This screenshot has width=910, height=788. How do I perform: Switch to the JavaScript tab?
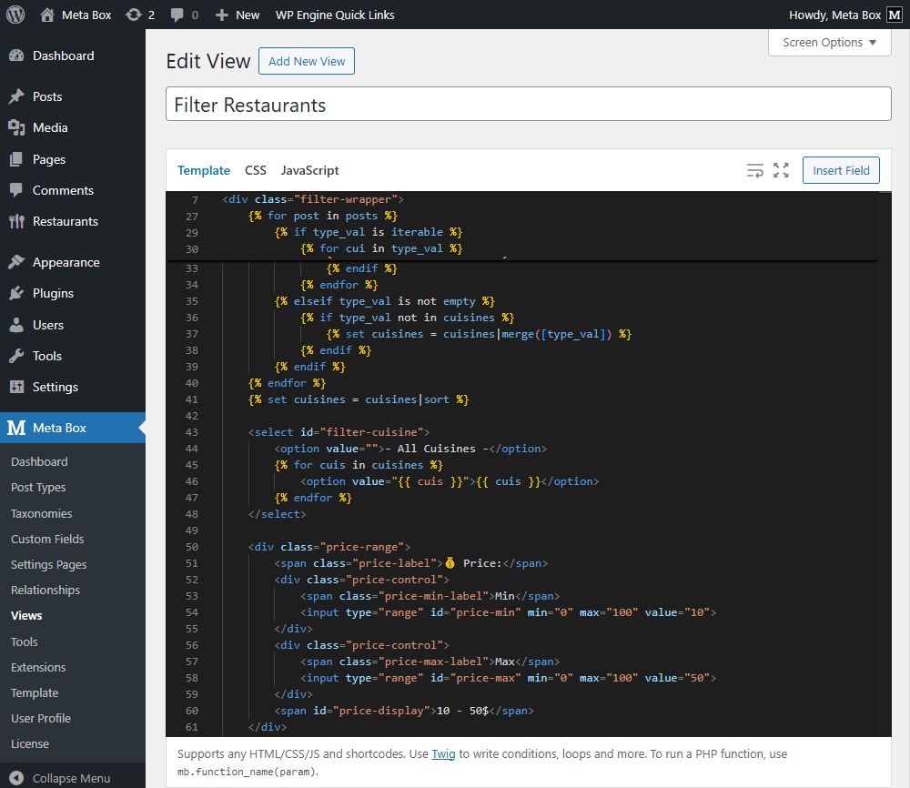click(x=309, y=170)
